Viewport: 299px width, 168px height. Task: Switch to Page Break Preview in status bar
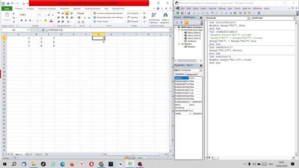coord(134,158)
